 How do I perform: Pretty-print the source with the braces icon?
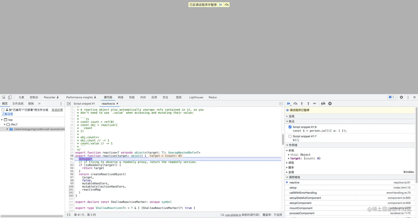[69, 215]
